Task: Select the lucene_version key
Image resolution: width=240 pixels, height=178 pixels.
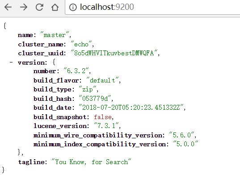Action: [60, 126]
